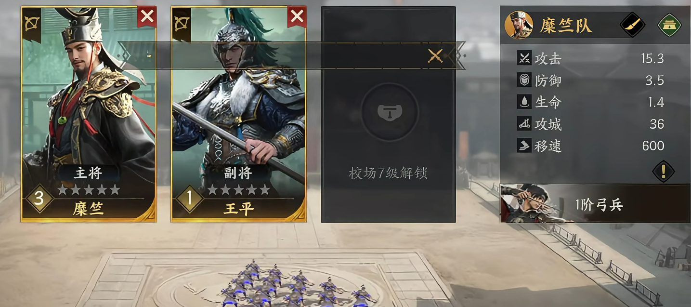This screenshot has width=691, height=307.
Task: Click the 移速 movement speed icon
Action: [x=524, y=146]
